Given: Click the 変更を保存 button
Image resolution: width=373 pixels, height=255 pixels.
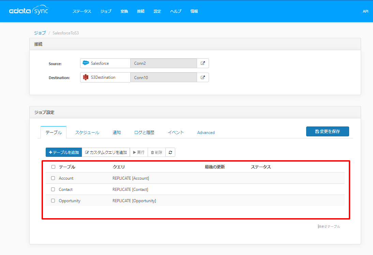Looking at the screenshot, I should pos(328,131).
